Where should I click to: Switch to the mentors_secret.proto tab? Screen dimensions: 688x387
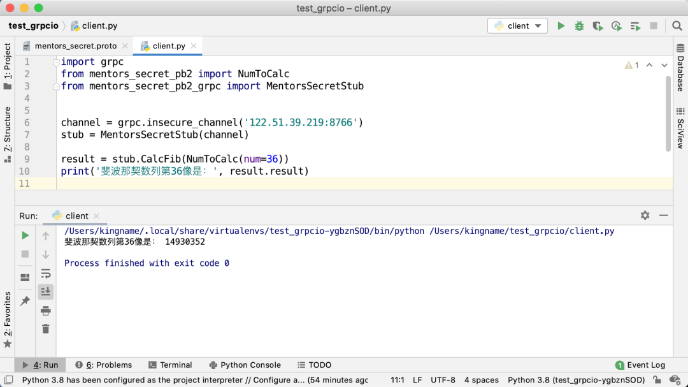tap(75, 46)
